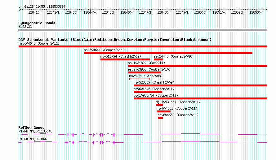Screen dimensions: 276x160
Task: Click the esv24443 (Conrad2009) label
Action: (x=173, y=56)
